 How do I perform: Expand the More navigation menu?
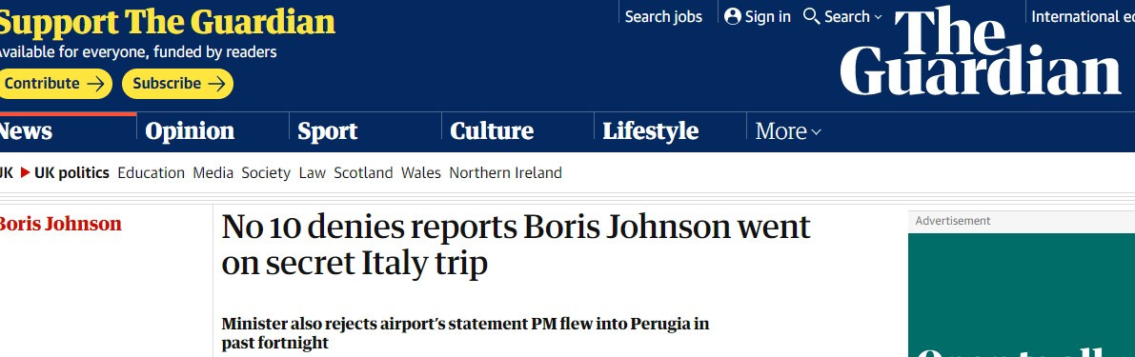click(x=788, y=131)
